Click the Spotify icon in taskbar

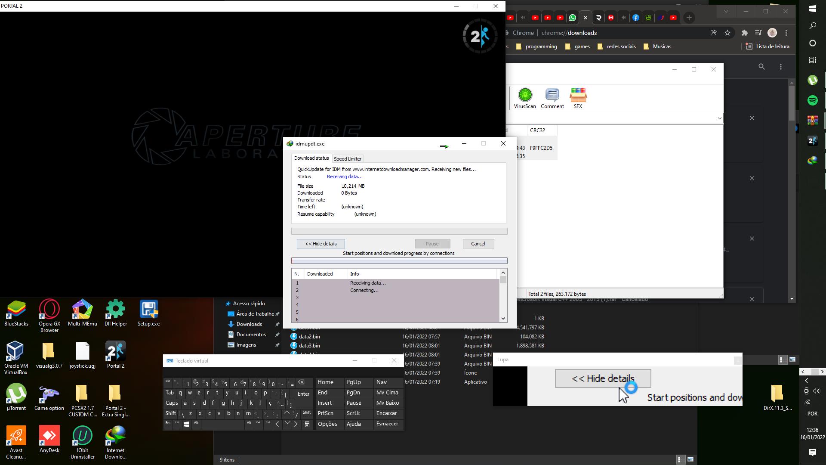click(x=812, y=100)
